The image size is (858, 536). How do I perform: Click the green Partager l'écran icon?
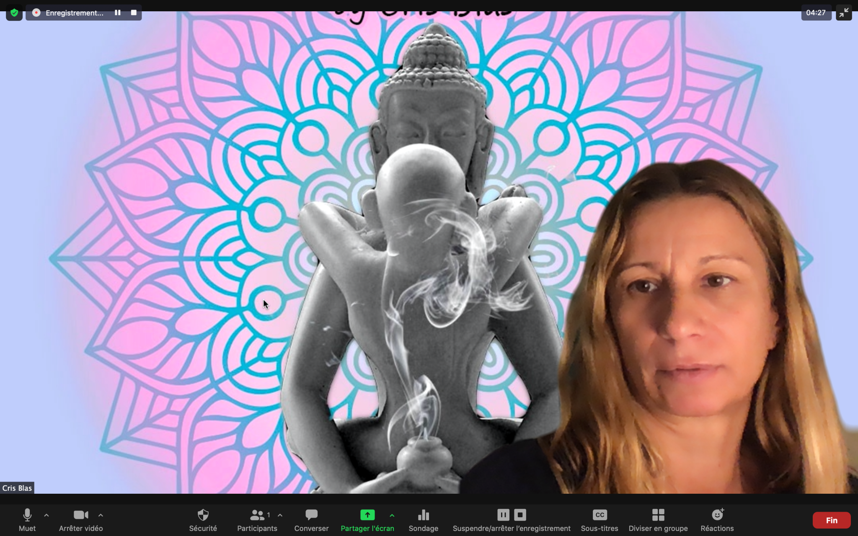[367, 515]
